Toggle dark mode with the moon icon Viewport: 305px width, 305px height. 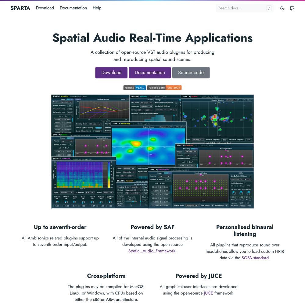(x=282, y=8)
